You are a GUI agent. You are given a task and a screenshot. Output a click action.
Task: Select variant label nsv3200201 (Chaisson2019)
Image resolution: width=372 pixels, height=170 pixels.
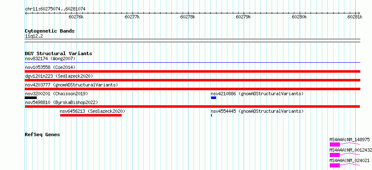56,94
